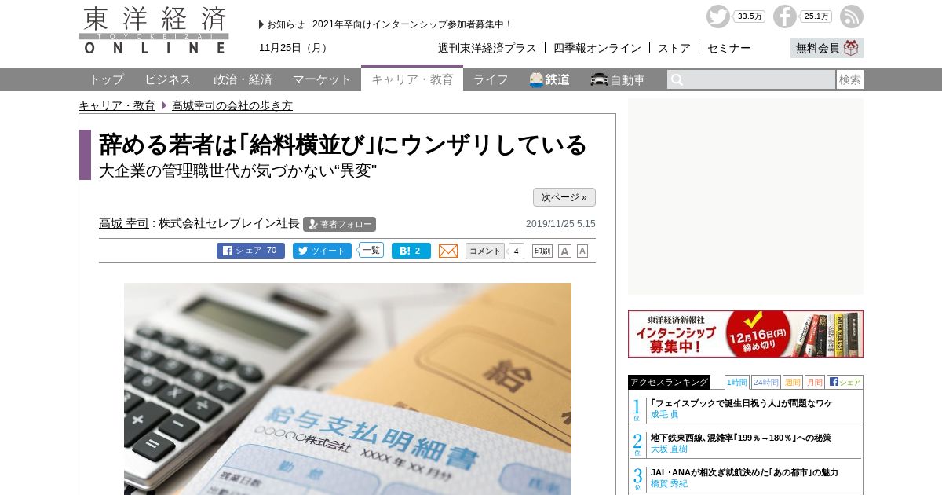This screenshot has width=942, height=495.
Task: Open ranking author 大坂 直樹
Action: click(669, 449)
